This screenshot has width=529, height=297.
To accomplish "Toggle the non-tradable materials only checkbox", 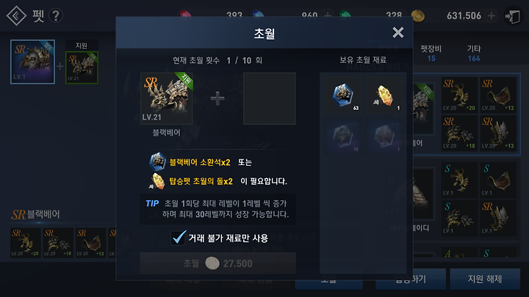I will [178, 238].
